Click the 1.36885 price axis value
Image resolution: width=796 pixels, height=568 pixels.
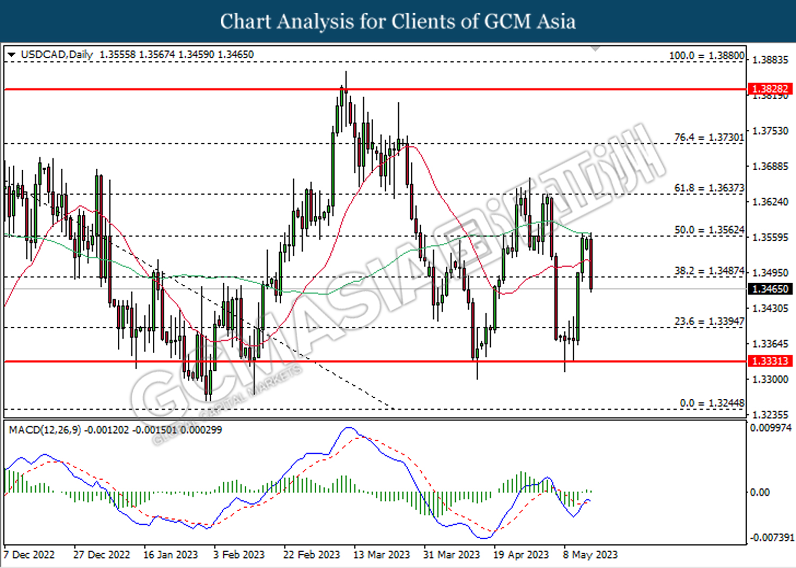(x=771, y=167)
